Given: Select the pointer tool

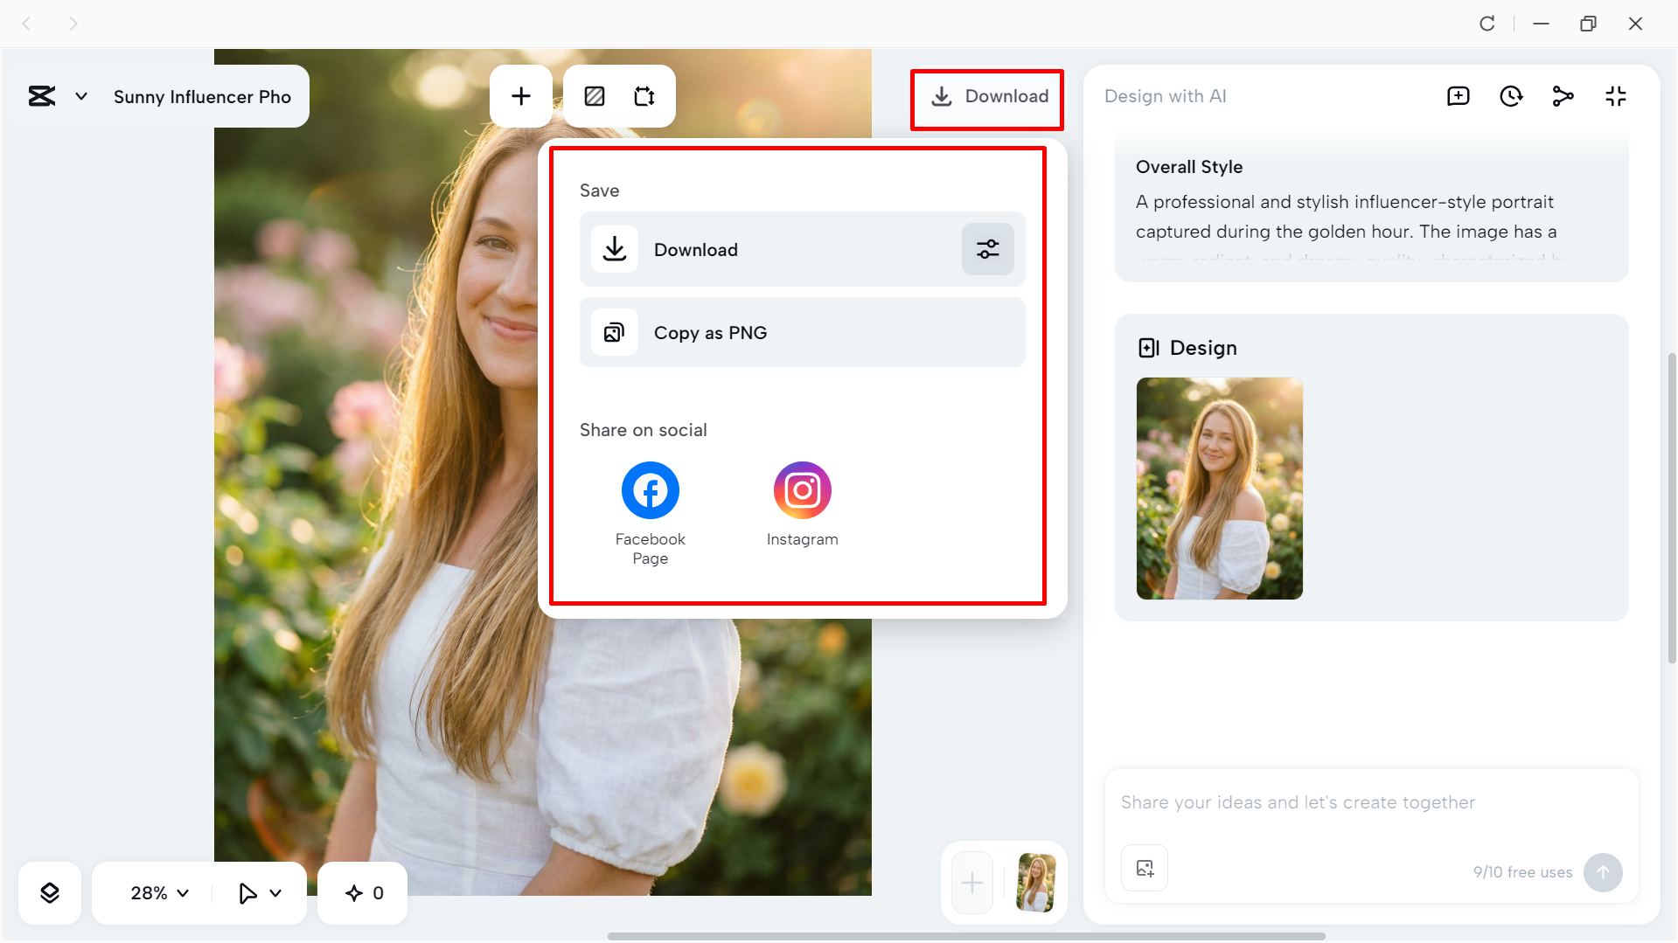Looking at the screenshot, I should click(247, 893).
